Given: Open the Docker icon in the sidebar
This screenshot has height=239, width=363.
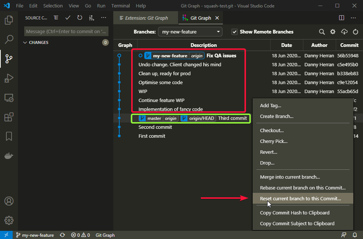Looking at the screenshot, I should [9, 156].
